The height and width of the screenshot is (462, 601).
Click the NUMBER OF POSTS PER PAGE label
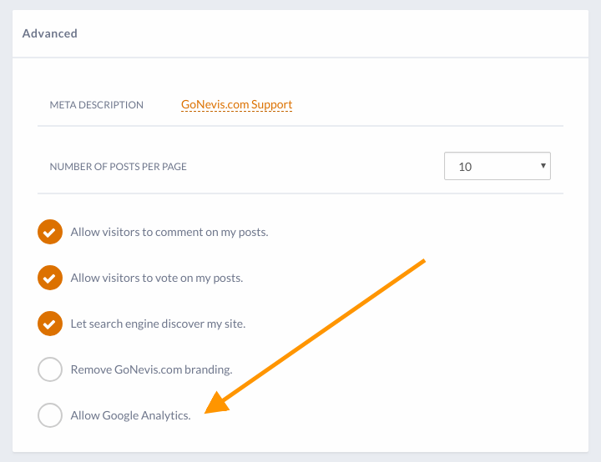(x=119, y=167)
